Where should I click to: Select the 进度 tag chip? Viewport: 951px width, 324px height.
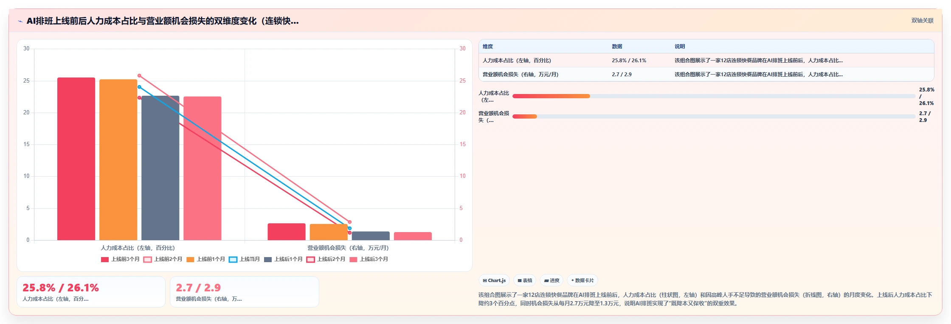point(551,280)
